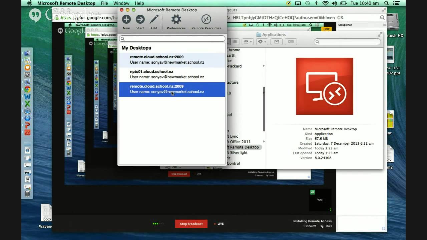The height and width of the screenshot is (240, 427).
Task: Select Waven DOCX file on desktop
Action: pyautogui.click(x=46, y=216)
